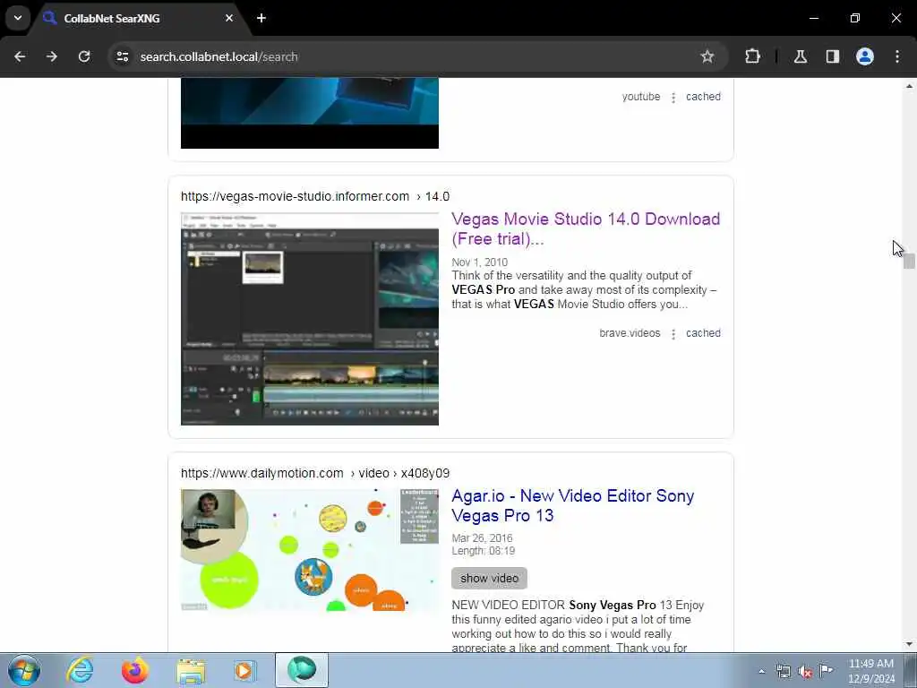Screen dimensions: 917x688
Task: Open Chrome Labs flask icon
Action: 801,56
